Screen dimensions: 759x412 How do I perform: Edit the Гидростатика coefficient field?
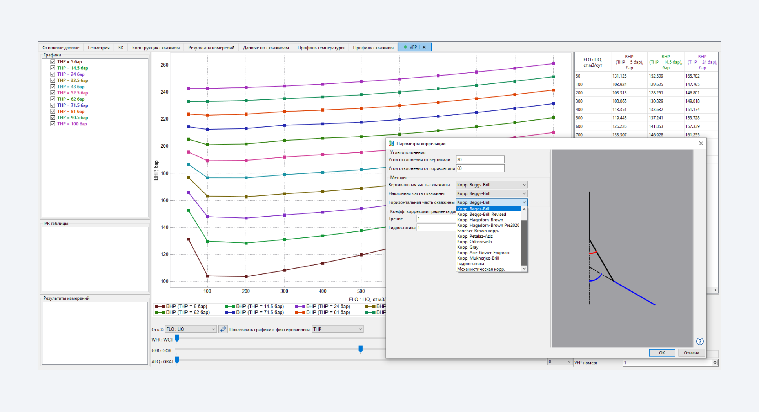pyautogui.click(x=436, y=227)
